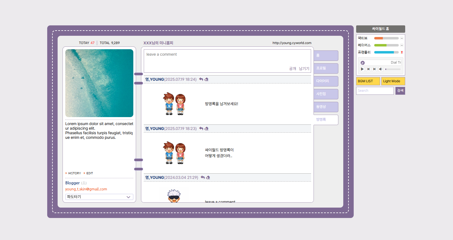Click the 검색 search button

tap(400, 91)
